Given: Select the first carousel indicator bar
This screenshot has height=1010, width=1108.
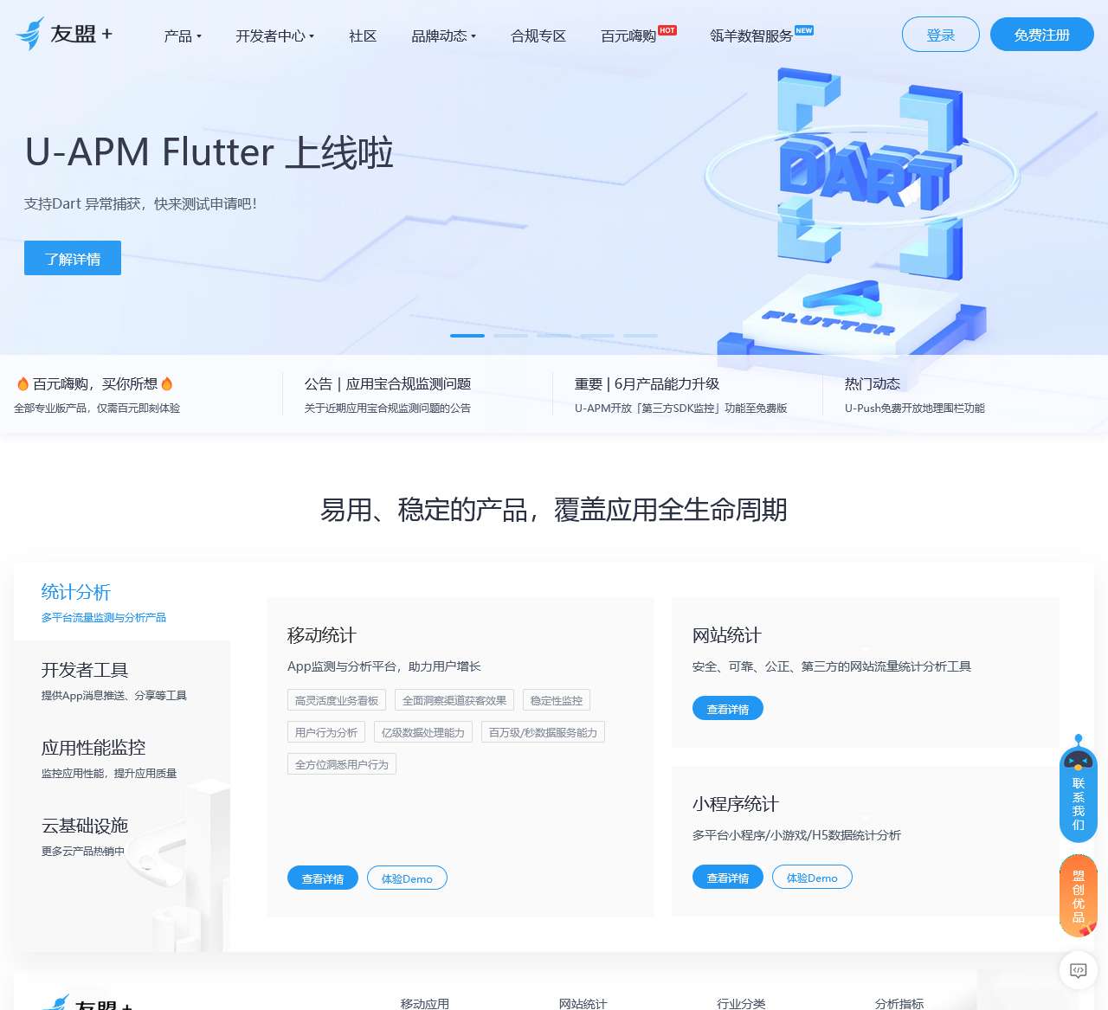Looking at the screenshot, I should click(467, 336).
